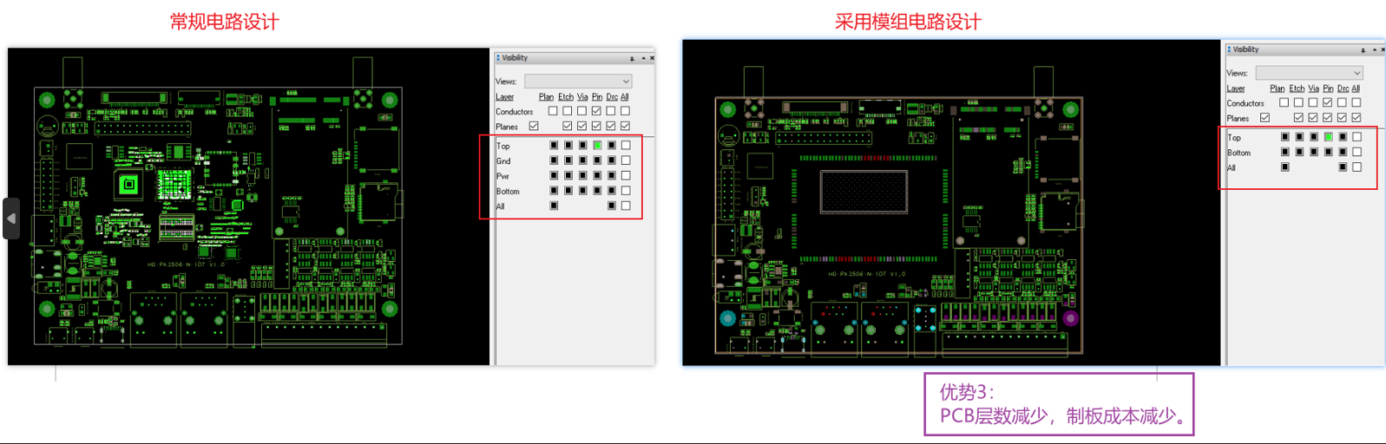This screenshot has height=444, width=1386.
Task: Enable All row checkbox in conventional design panel
Action: point(626,206)
